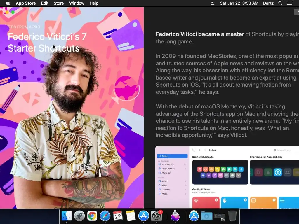This screenshot has width=299, height=224.
Task: Click the App Store icon left of System Preferences
Action: [144, 216]
